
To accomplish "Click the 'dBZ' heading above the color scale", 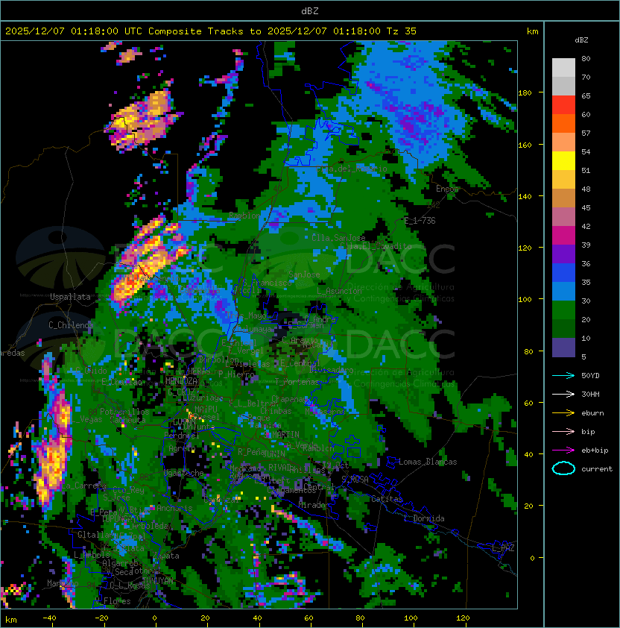I will tap(581, 40).
